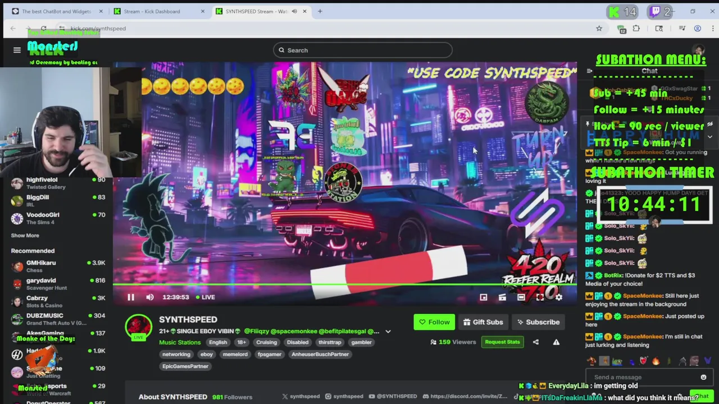
Task: Click Request Stats button
Action: [502, 342]
